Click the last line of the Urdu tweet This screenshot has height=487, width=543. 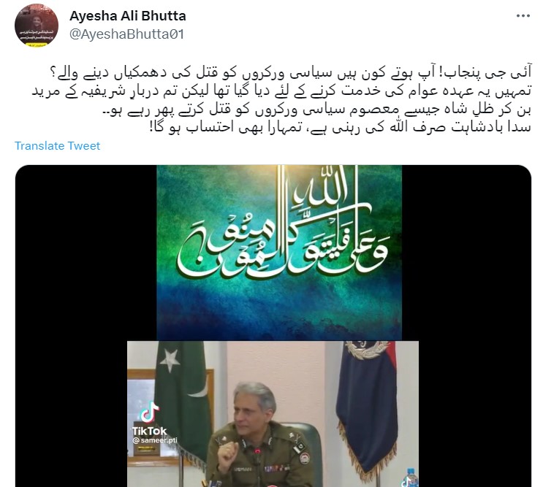click(340, 127)
